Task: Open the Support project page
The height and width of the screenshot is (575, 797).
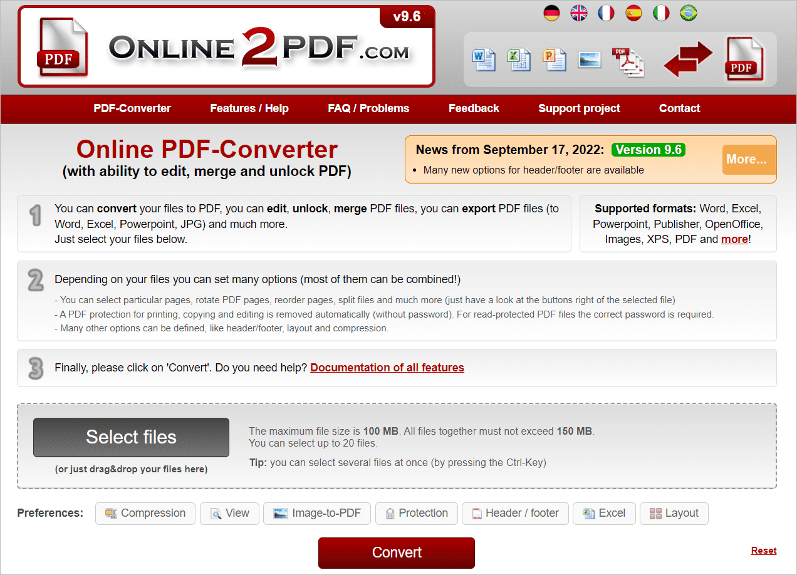Action: (x=579, y=108)
